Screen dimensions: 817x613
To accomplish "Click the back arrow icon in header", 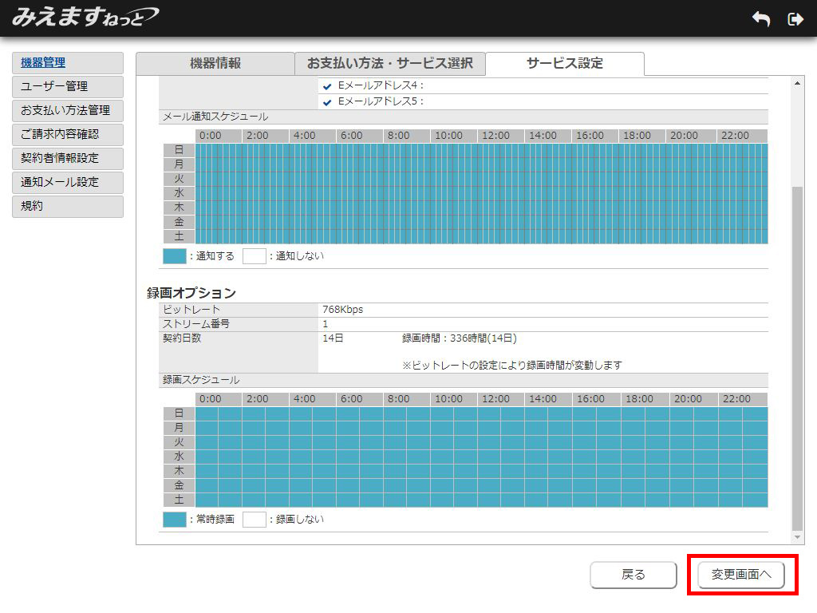I will coord(760,19).
